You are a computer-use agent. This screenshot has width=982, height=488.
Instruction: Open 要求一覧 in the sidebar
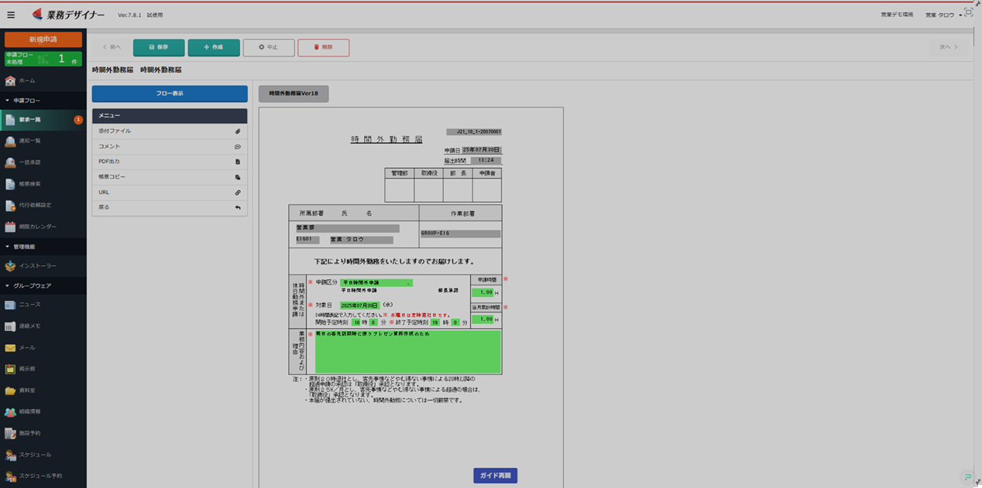click(x=43, y=120)
